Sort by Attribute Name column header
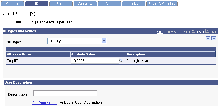 pyautogui.click(x=19, y=54)
